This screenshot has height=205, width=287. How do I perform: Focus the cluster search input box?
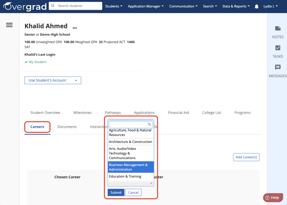(131, 124)
